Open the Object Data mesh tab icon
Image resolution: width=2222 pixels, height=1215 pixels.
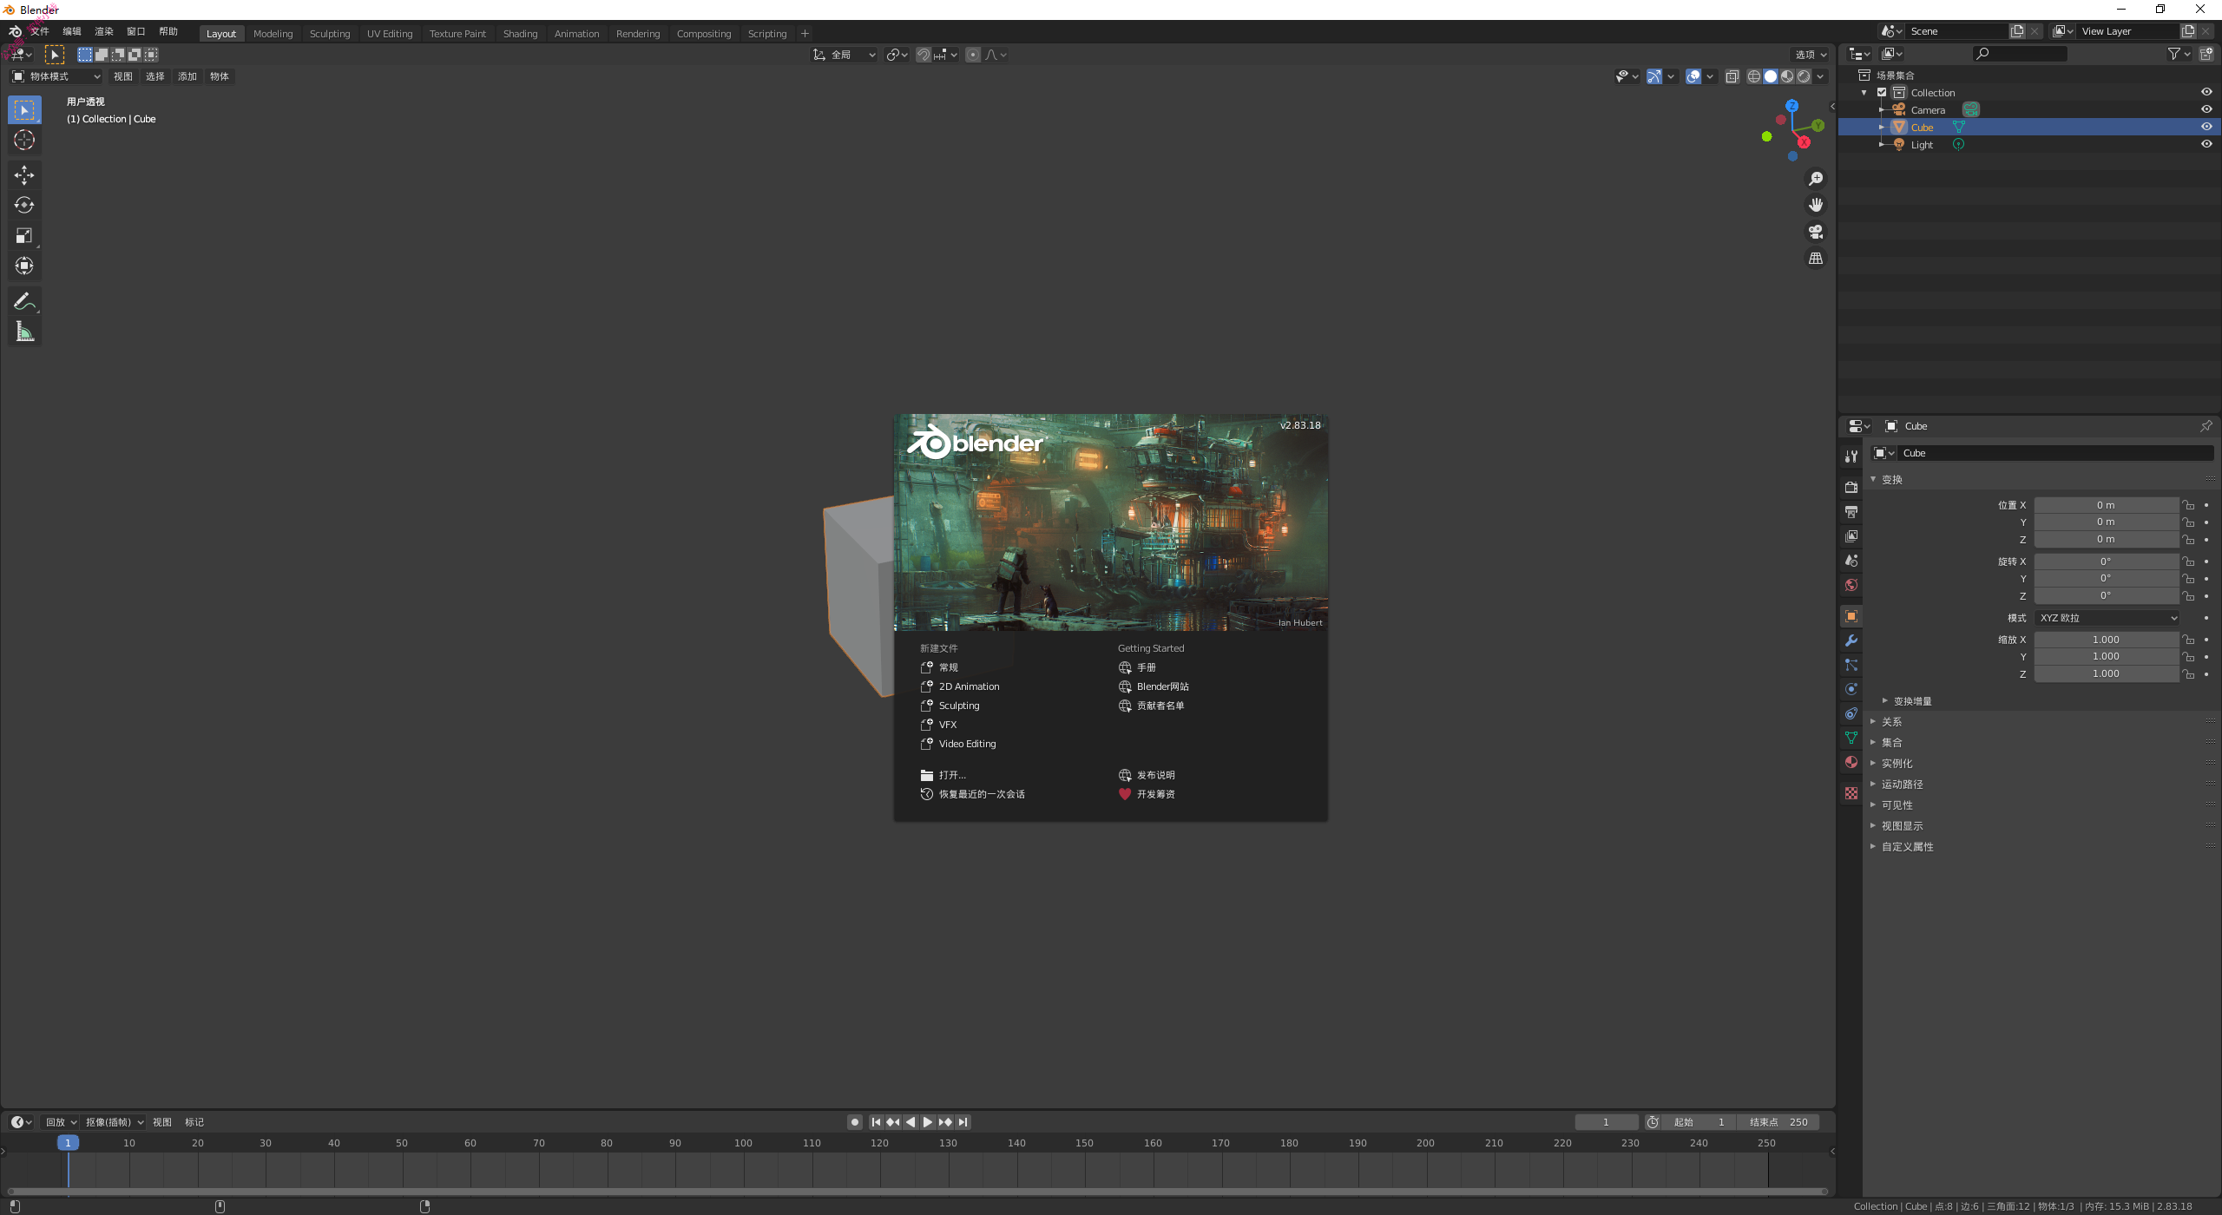coord(1851,738)
